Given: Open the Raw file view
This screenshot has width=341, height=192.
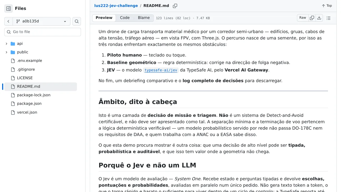Looking at the screenshot, I should click(303, 18).
